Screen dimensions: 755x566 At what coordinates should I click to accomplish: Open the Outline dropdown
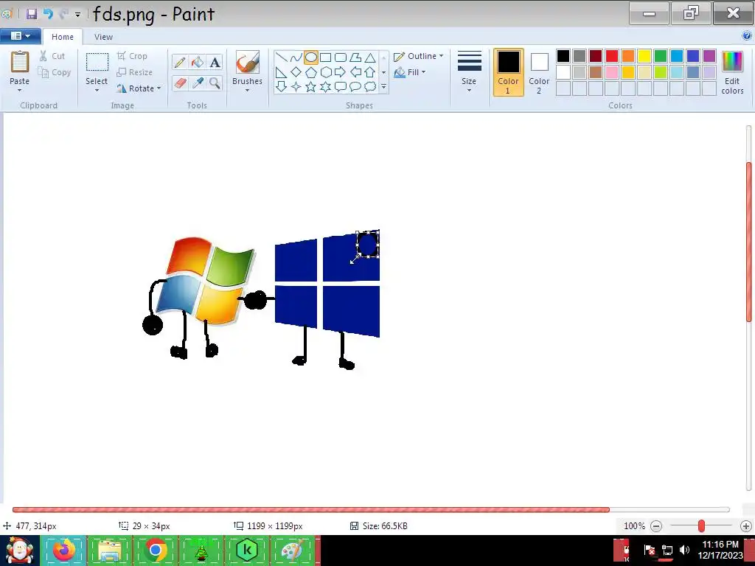click(419, 56)
